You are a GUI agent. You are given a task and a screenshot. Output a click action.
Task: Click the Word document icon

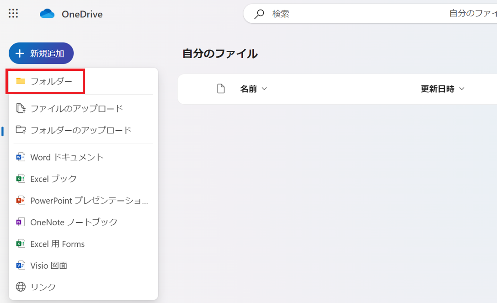click(x=21, y=157)
